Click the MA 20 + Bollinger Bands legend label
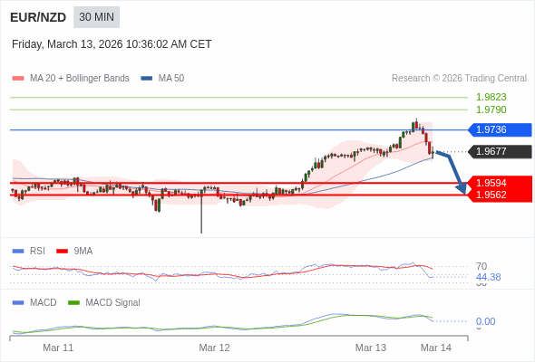 coord(80,79)
